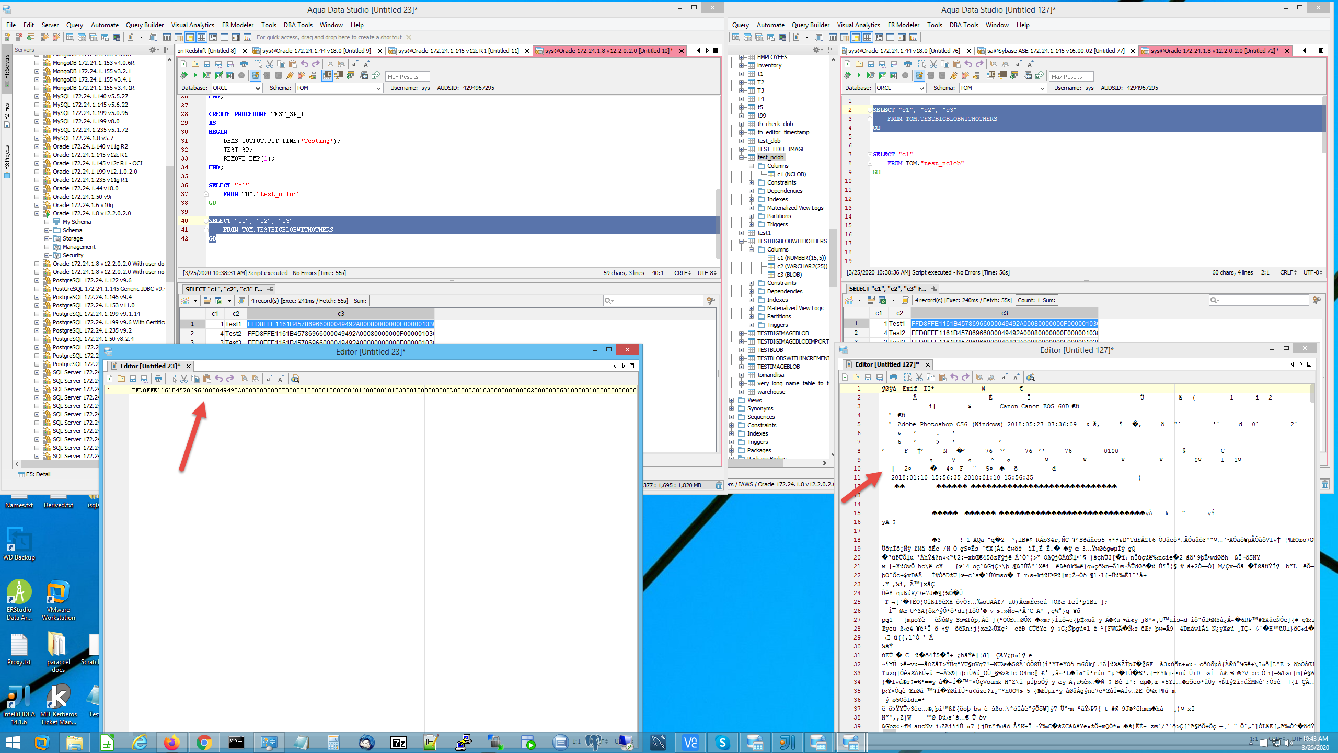The image size is (1338, 753).
Task: Click the pin icon beside left results search box
Action: [x=711, y=301]
